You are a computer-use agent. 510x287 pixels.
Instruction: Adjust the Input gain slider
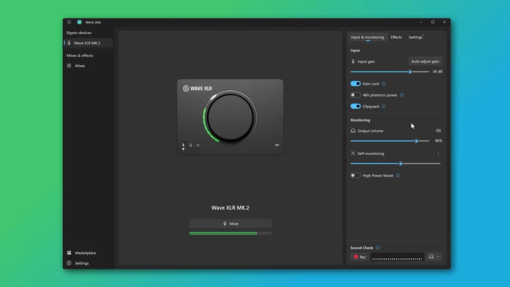click(x=390, y=71)
